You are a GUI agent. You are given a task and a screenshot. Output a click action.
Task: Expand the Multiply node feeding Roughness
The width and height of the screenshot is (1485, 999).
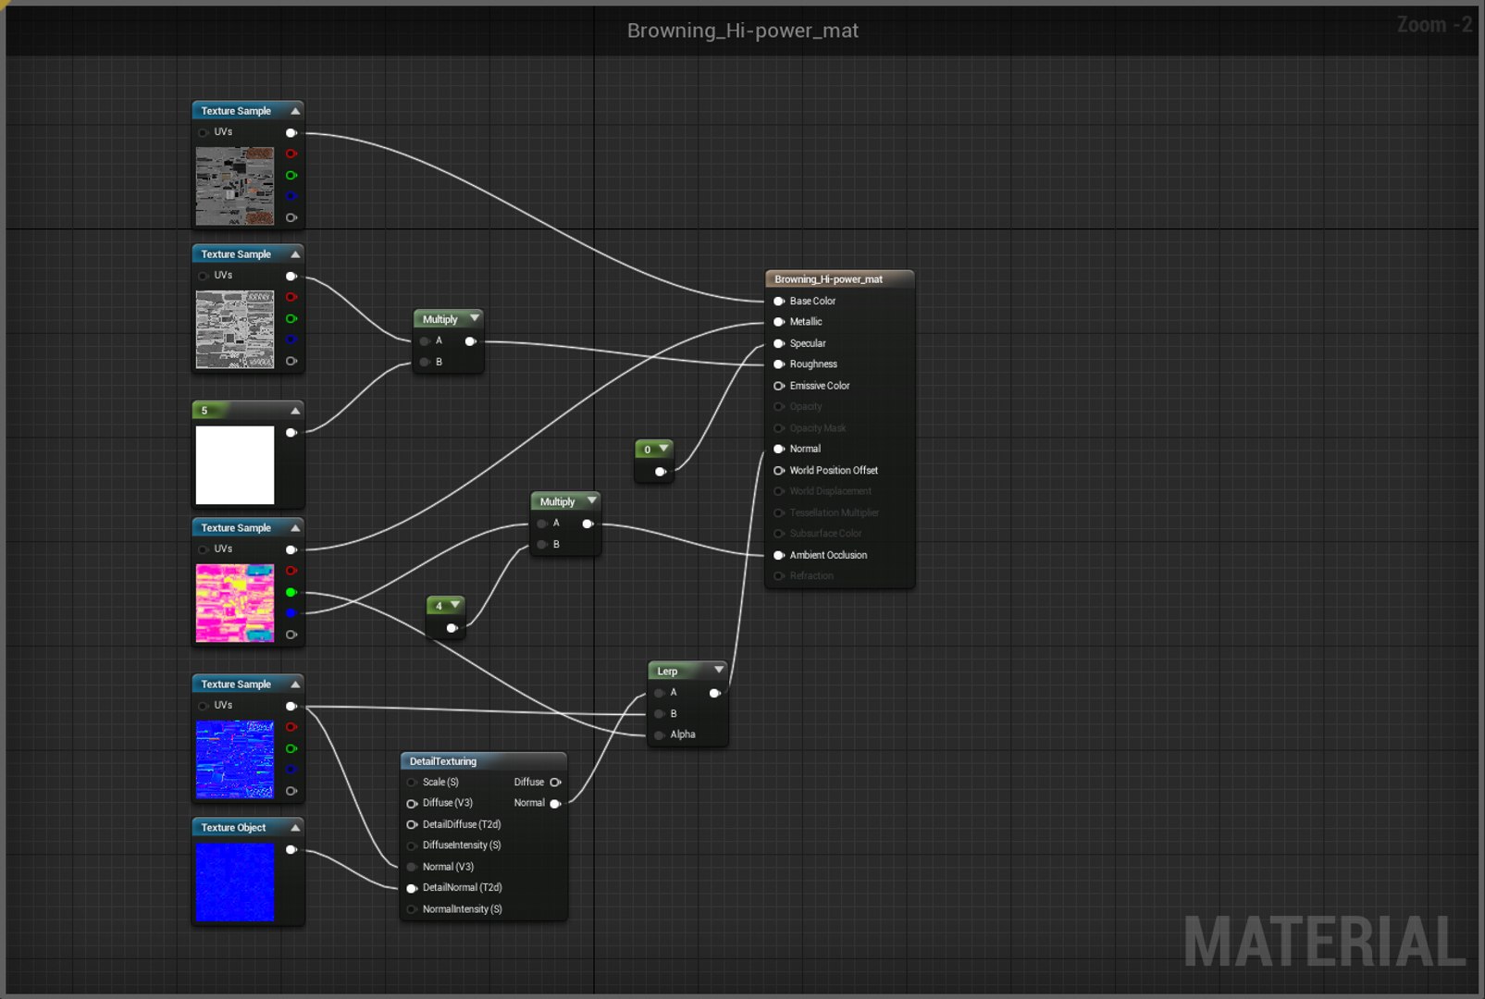click(475, 318)
